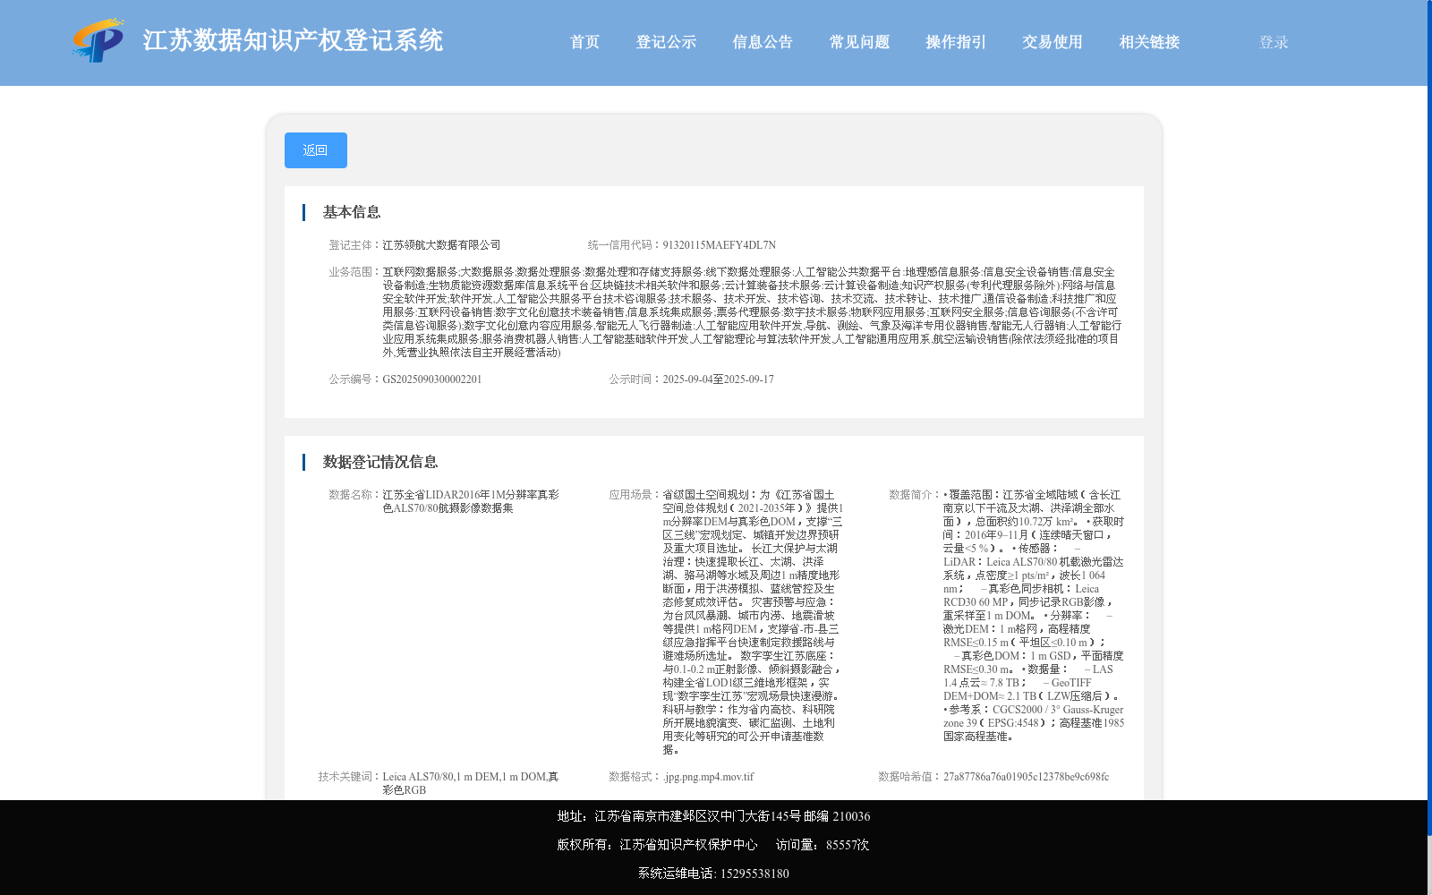This screenshot has width=1432, height=895.
Task: Select hash value 27a87786a76a01905c12378be9c698fc
Action: [1026, 777]
